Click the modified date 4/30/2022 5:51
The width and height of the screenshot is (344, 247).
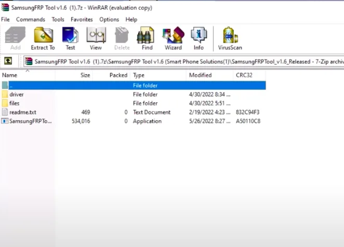(209, 103)
